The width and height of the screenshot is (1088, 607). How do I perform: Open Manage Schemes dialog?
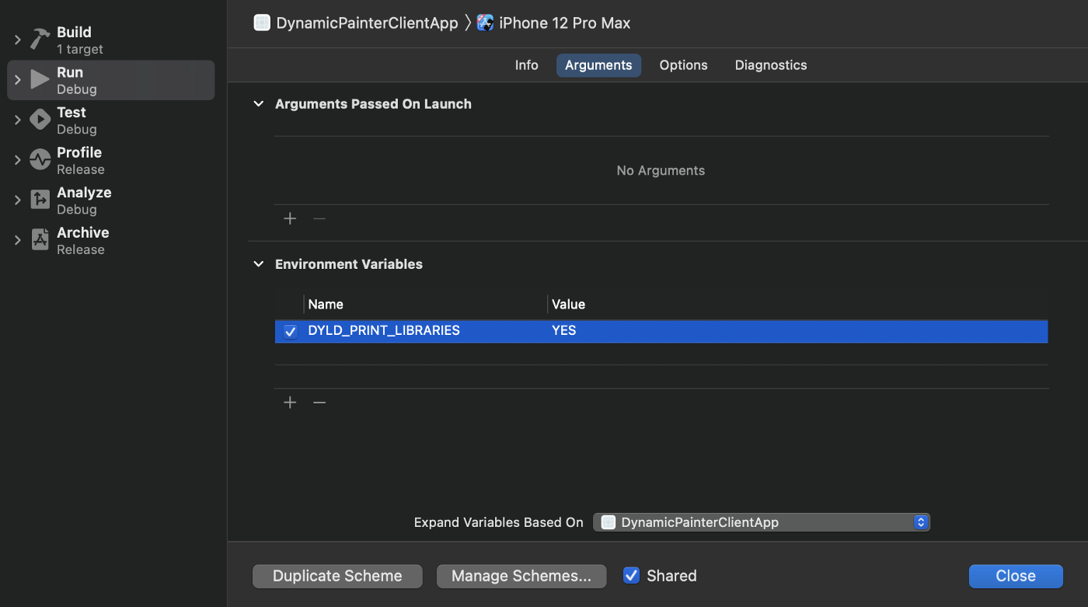pos(521,576)
